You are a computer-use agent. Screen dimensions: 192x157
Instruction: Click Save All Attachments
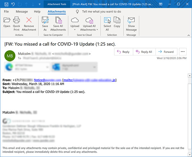tap(58, 24)
